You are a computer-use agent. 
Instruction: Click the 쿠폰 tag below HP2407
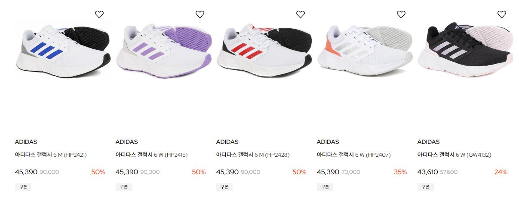point(325,187)
